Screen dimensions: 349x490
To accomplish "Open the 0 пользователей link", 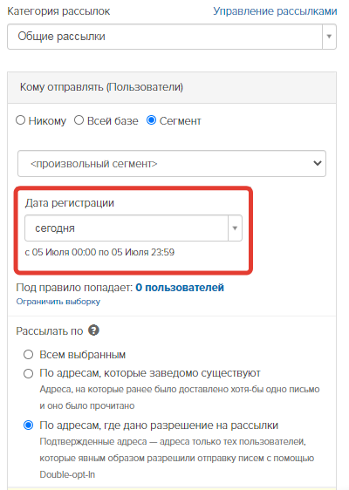I will click(x=180, y=288).
